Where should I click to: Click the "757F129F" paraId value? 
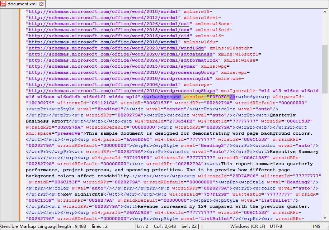point(215,194)
